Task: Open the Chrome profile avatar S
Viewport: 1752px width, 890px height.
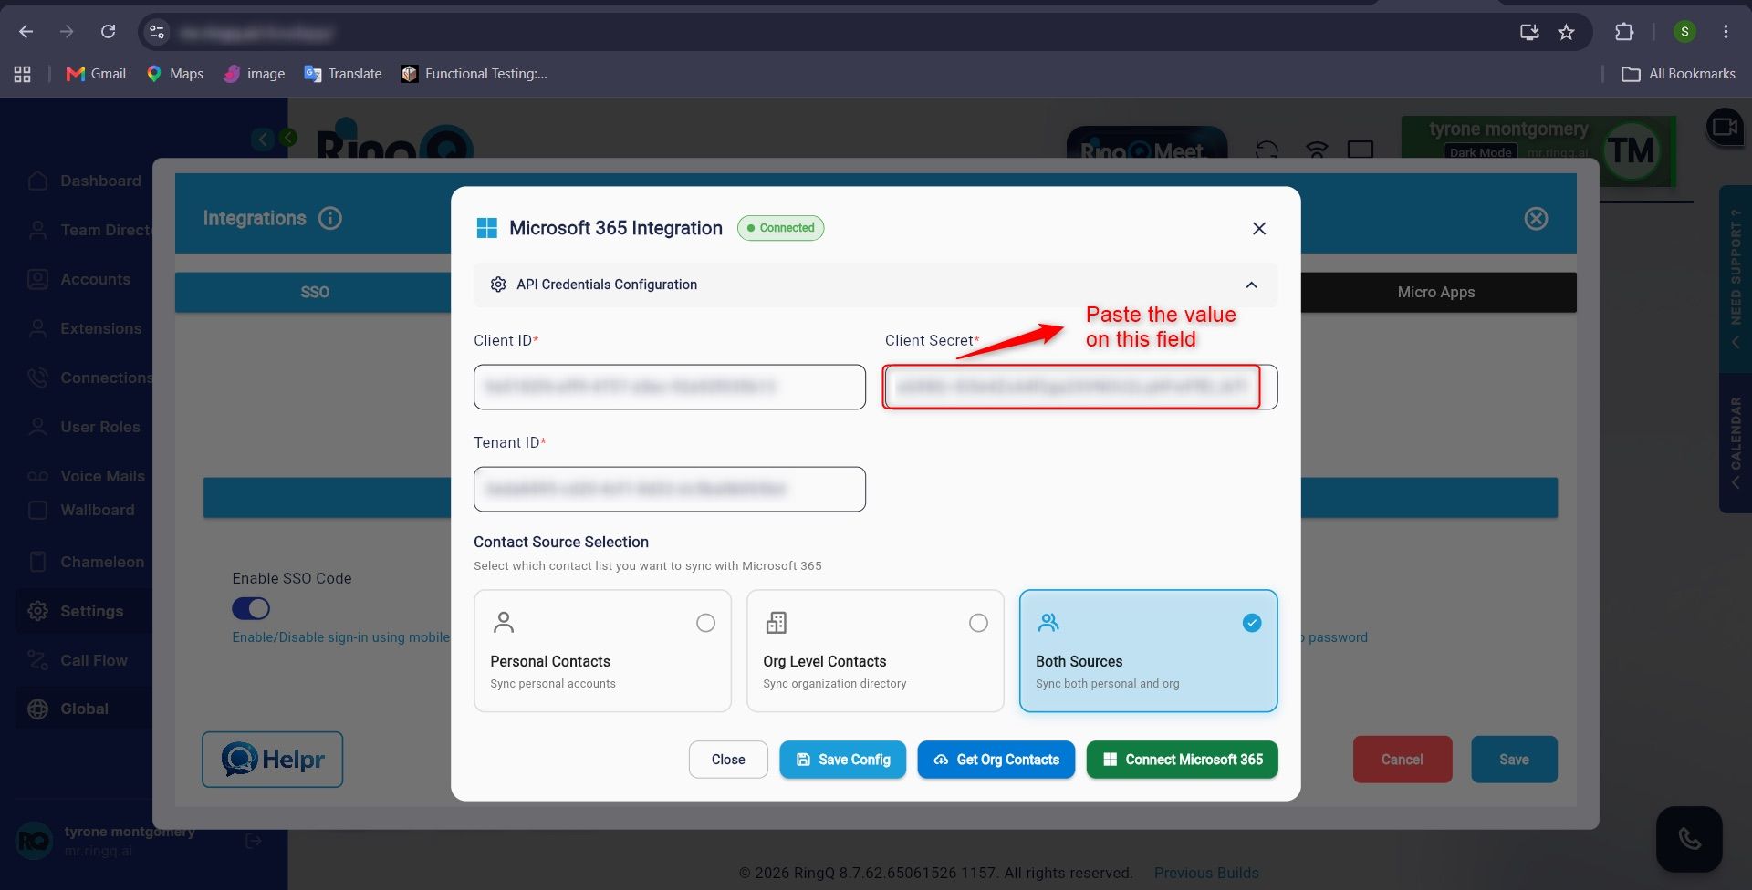Action: coord(1684,32)
